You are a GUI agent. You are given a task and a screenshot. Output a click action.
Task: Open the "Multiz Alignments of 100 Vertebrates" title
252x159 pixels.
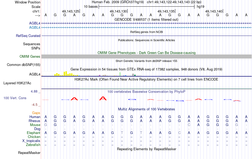point(146,109)
